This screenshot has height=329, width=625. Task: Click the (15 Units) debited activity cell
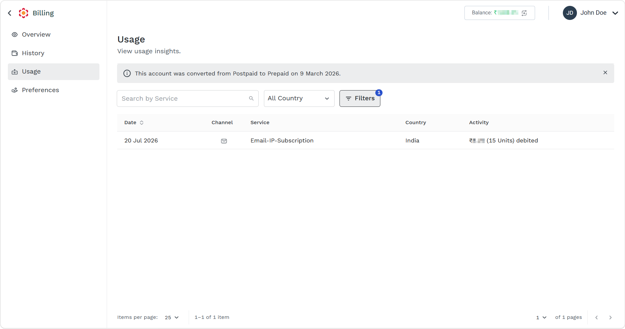pos(504,140)
